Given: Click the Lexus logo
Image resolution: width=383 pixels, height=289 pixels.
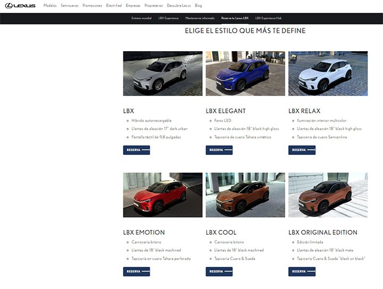Looking at the screenshot, I should pyautogui.click(x=20, y=6).
